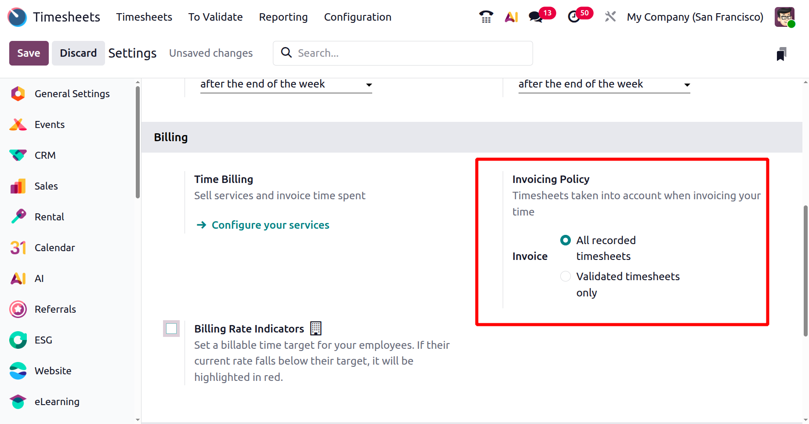This screenshot has height=424, width=809.
Task: Enable the Billing Rate Indicators checkbox
Action: 171,329
